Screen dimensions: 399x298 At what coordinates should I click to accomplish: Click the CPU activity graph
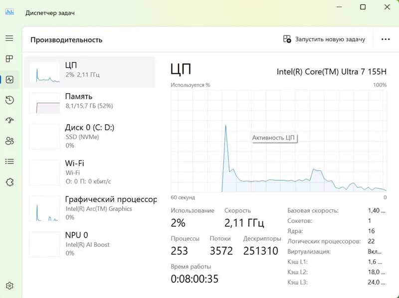[279, 141]
